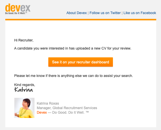Click the Hi Recruiter greeting line
161x130 pixels.
coord(24,40)
